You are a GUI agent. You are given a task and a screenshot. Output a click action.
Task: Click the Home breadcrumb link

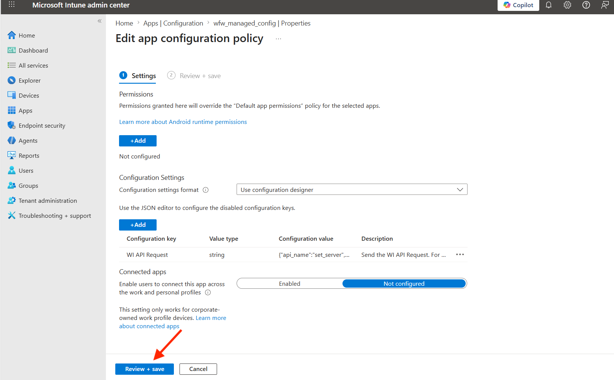point(124,23)
